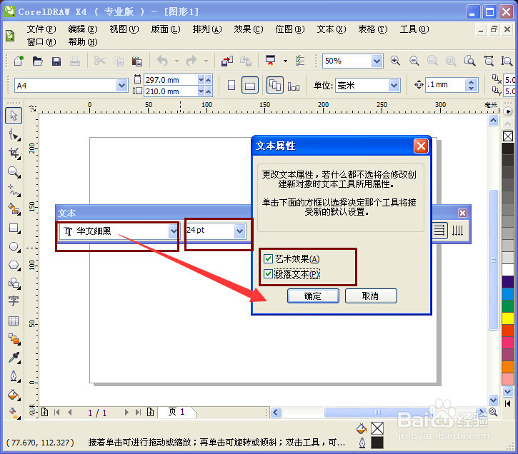The image size is (518, 454).
Task: Open the 文本(X) menu
Action: 332,29
